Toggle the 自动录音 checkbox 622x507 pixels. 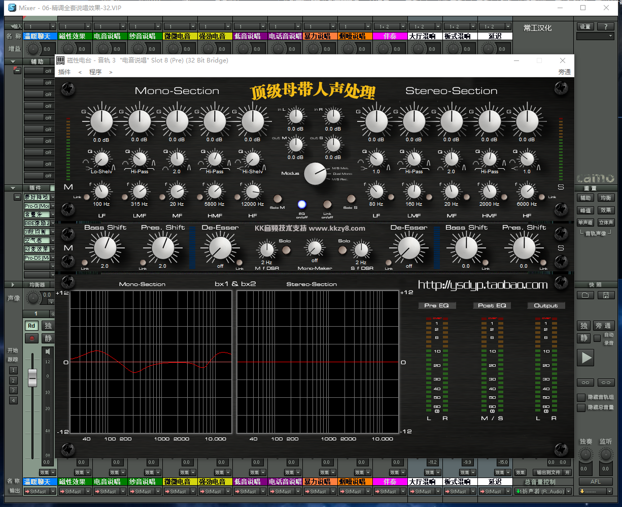(x=597, y=338)
